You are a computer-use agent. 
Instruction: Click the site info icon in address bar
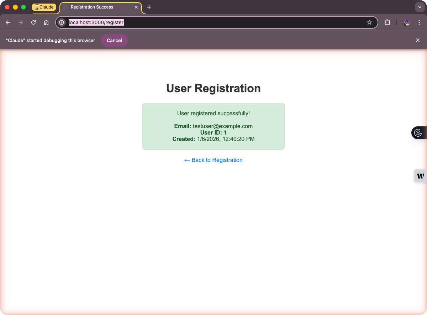(61, 22)
